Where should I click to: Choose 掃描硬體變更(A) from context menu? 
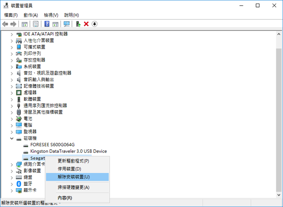coord(77,187)
